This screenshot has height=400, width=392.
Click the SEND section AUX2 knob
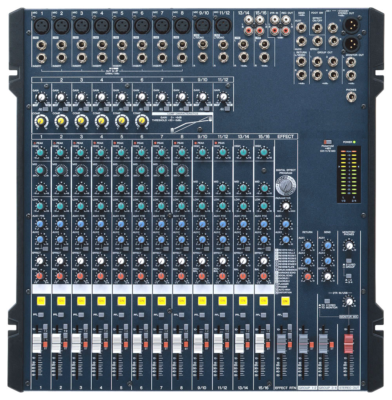[x=328, y=261]
